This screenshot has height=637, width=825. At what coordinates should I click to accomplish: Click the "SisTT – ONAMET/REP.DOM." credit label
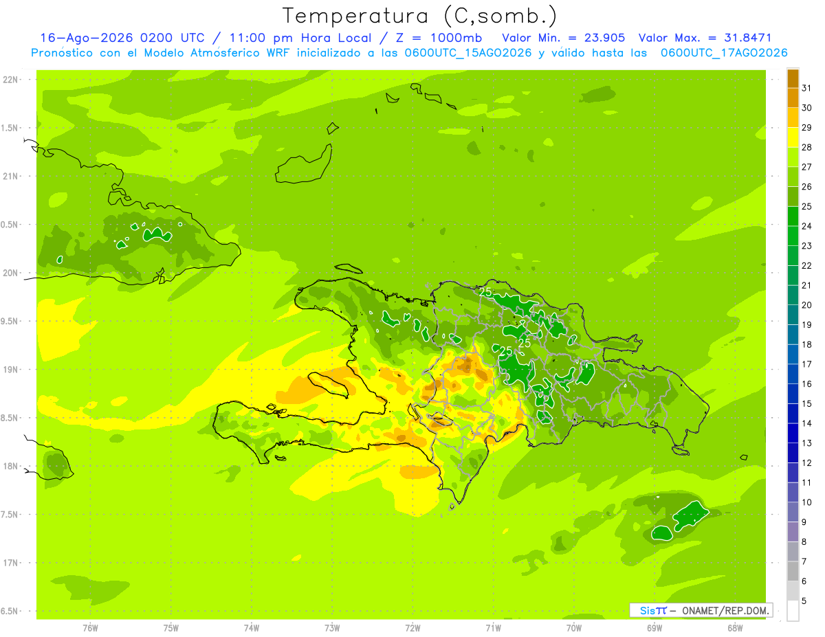click(701, 610)
